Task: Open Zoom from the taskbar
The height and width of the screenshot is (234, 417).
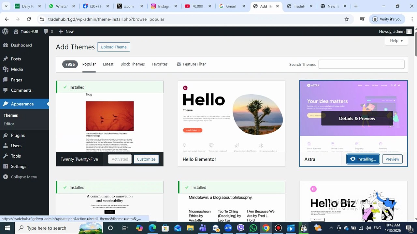Action: tap(228, 228)
